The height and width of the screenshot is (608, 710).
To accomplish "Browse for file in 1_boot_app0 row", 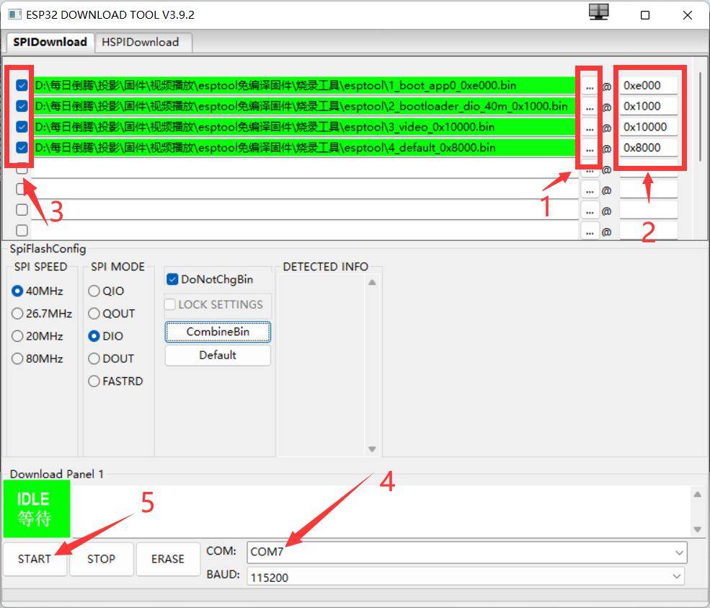I will [589, 86].
